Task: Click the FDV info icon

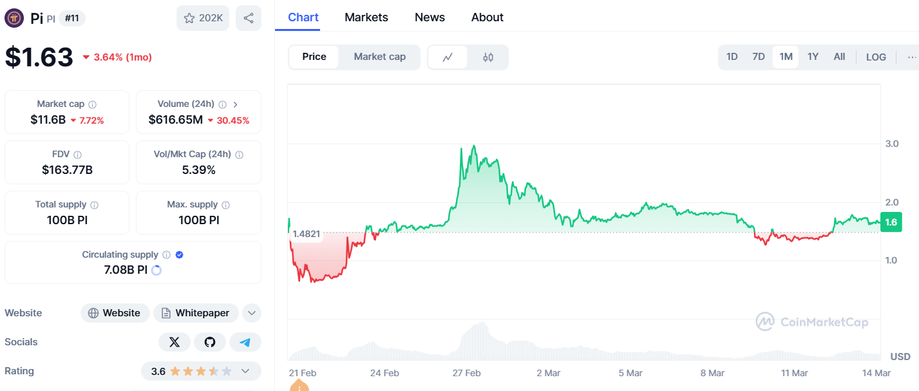Action: click(x=78, y=155)
